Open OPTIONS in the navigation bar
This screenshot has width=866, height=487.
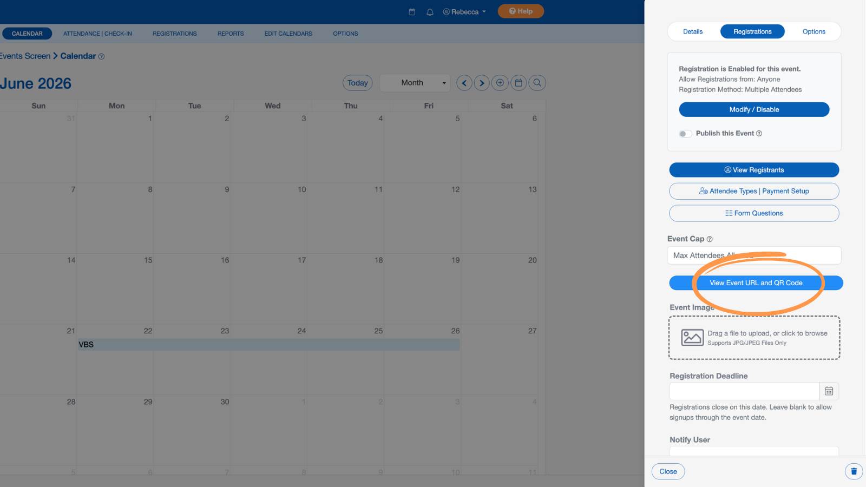(345, 34)
